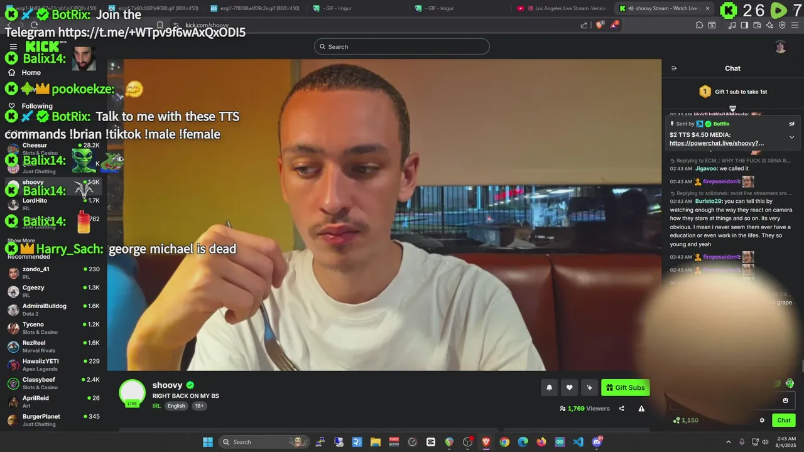Expand Show More in followed channels
The height and width of the screenshot is (452, 804).
[x=21, y=240]
